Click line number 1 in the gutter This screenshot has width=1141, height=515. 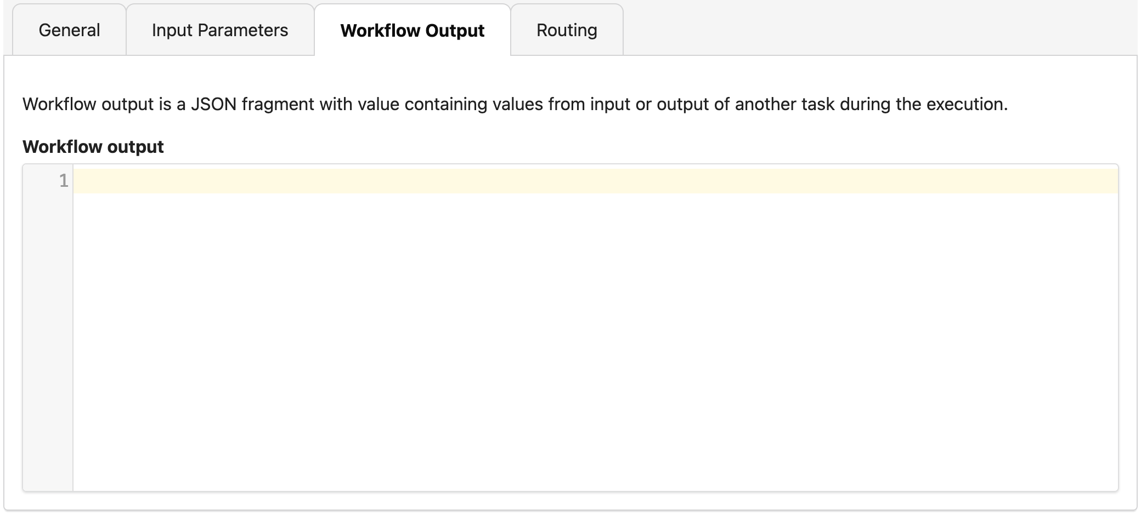point(63,181)
